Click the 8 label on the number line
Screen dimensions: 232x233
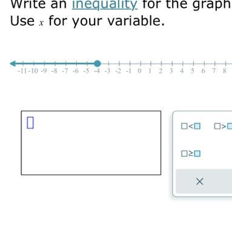pyautogui.click(x=224, y=71)
